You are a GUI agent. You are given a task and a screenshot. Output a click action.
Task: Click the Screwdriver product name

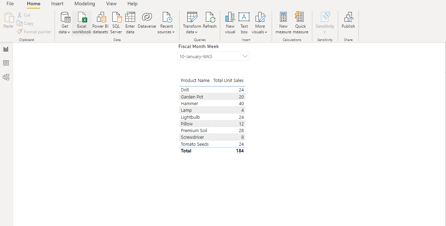pyautogui.click(x=192, y=137)
